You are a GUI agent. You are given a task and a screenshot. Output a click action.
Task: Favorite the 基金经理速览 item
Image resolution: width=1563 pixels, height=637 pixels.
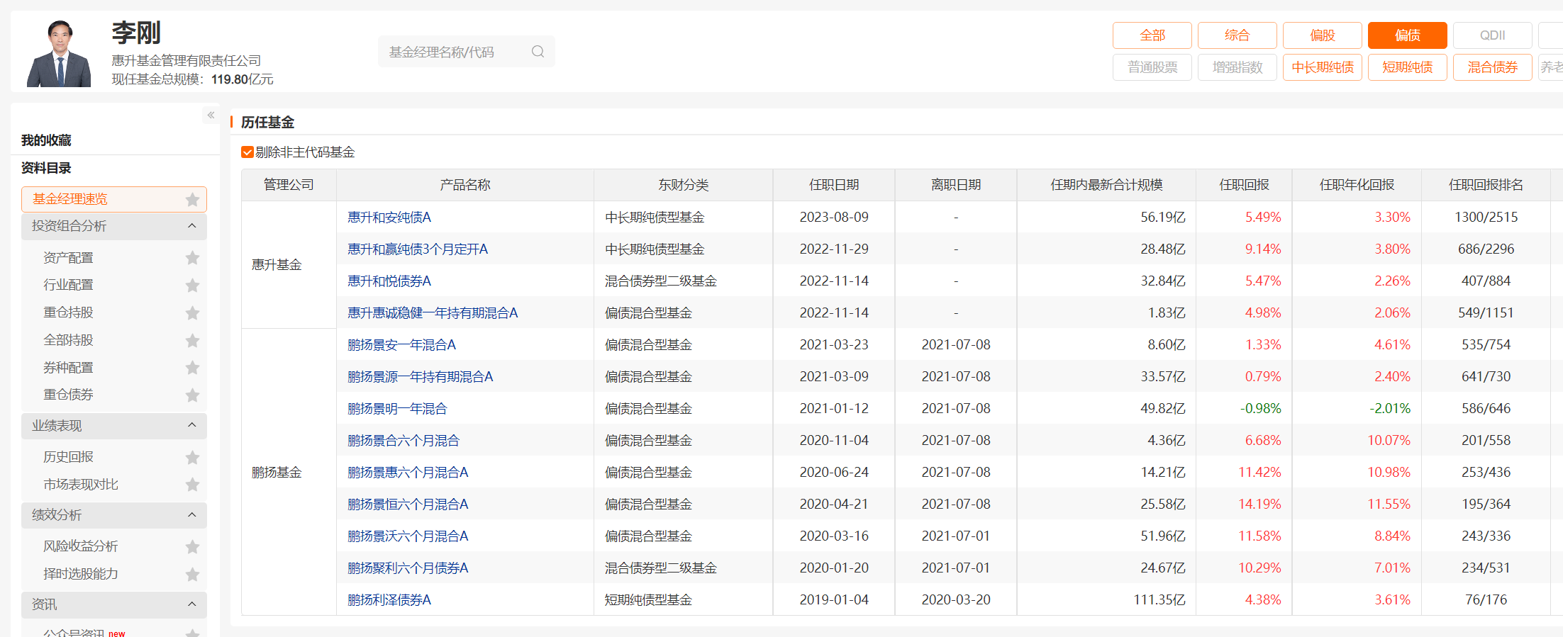tap(192, 200)
